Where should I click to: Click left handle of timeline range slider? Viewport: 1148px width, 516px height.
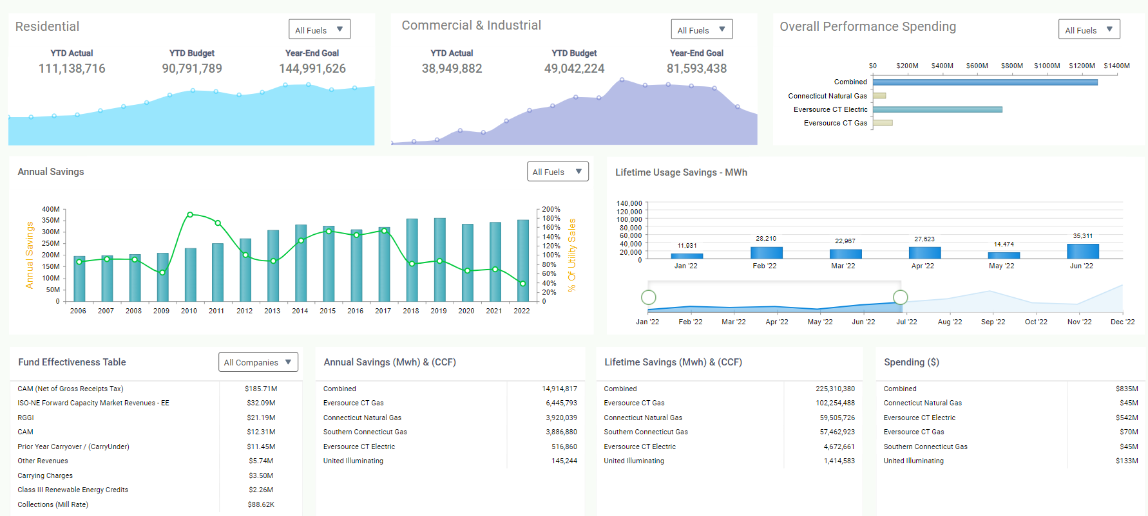coord(649,297)
